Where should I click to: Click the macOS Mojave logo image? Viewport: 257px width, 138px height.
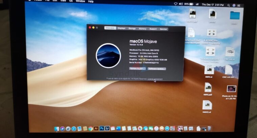(x=108, y=56)
